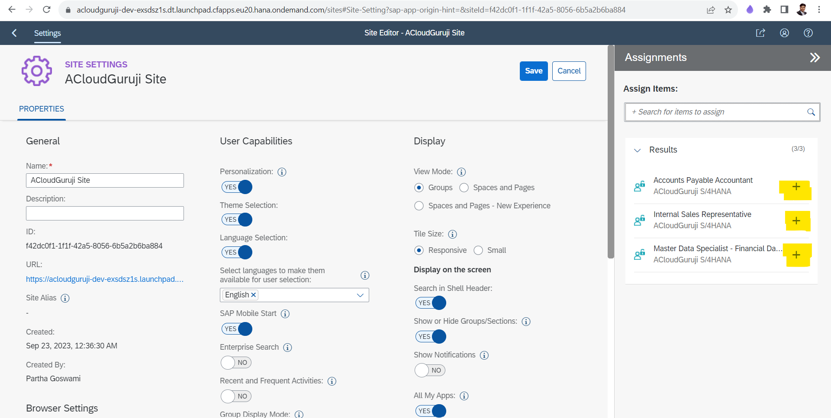Click the open site preview icon in header
Image resolution: width=831 pixels, height=418 pixels.
(x=760, y=33)
